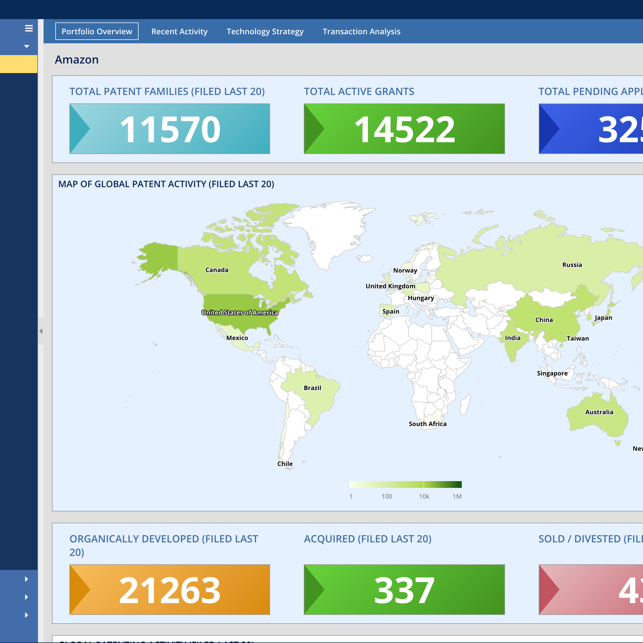Image resolution: width=643 pixels, height=643 pixels.
Task: Click the map of global patent activity title
Action: coord(166,184)
